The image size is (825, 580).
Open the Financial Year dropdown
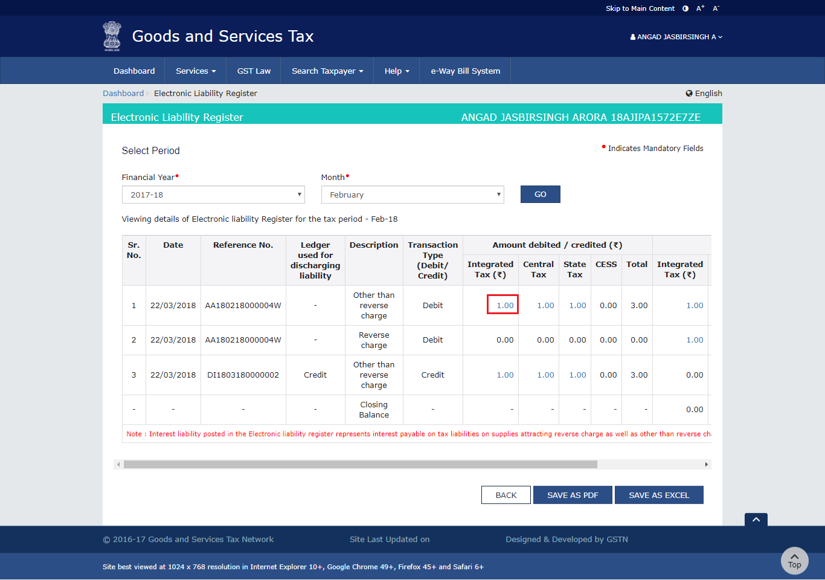tap(213, 194)
